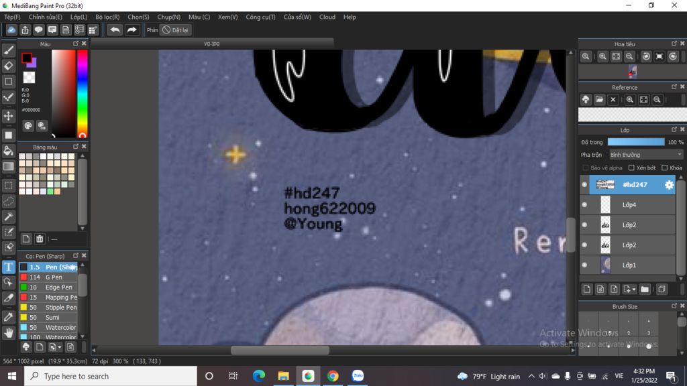Delete palette color with trash icon
The width and height of the screenshot is (687, 386).
pyautogui.click(x=40, y=239)
